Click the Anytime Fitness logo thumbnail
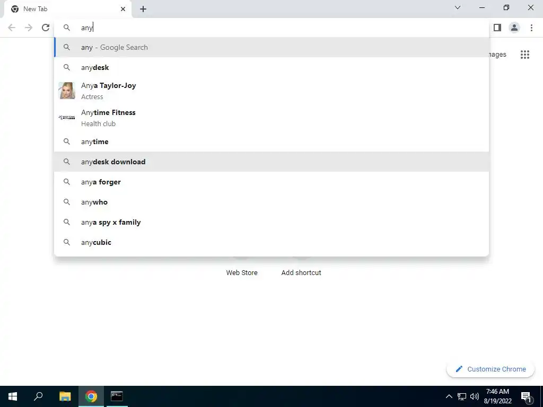 tap(67, 118)
